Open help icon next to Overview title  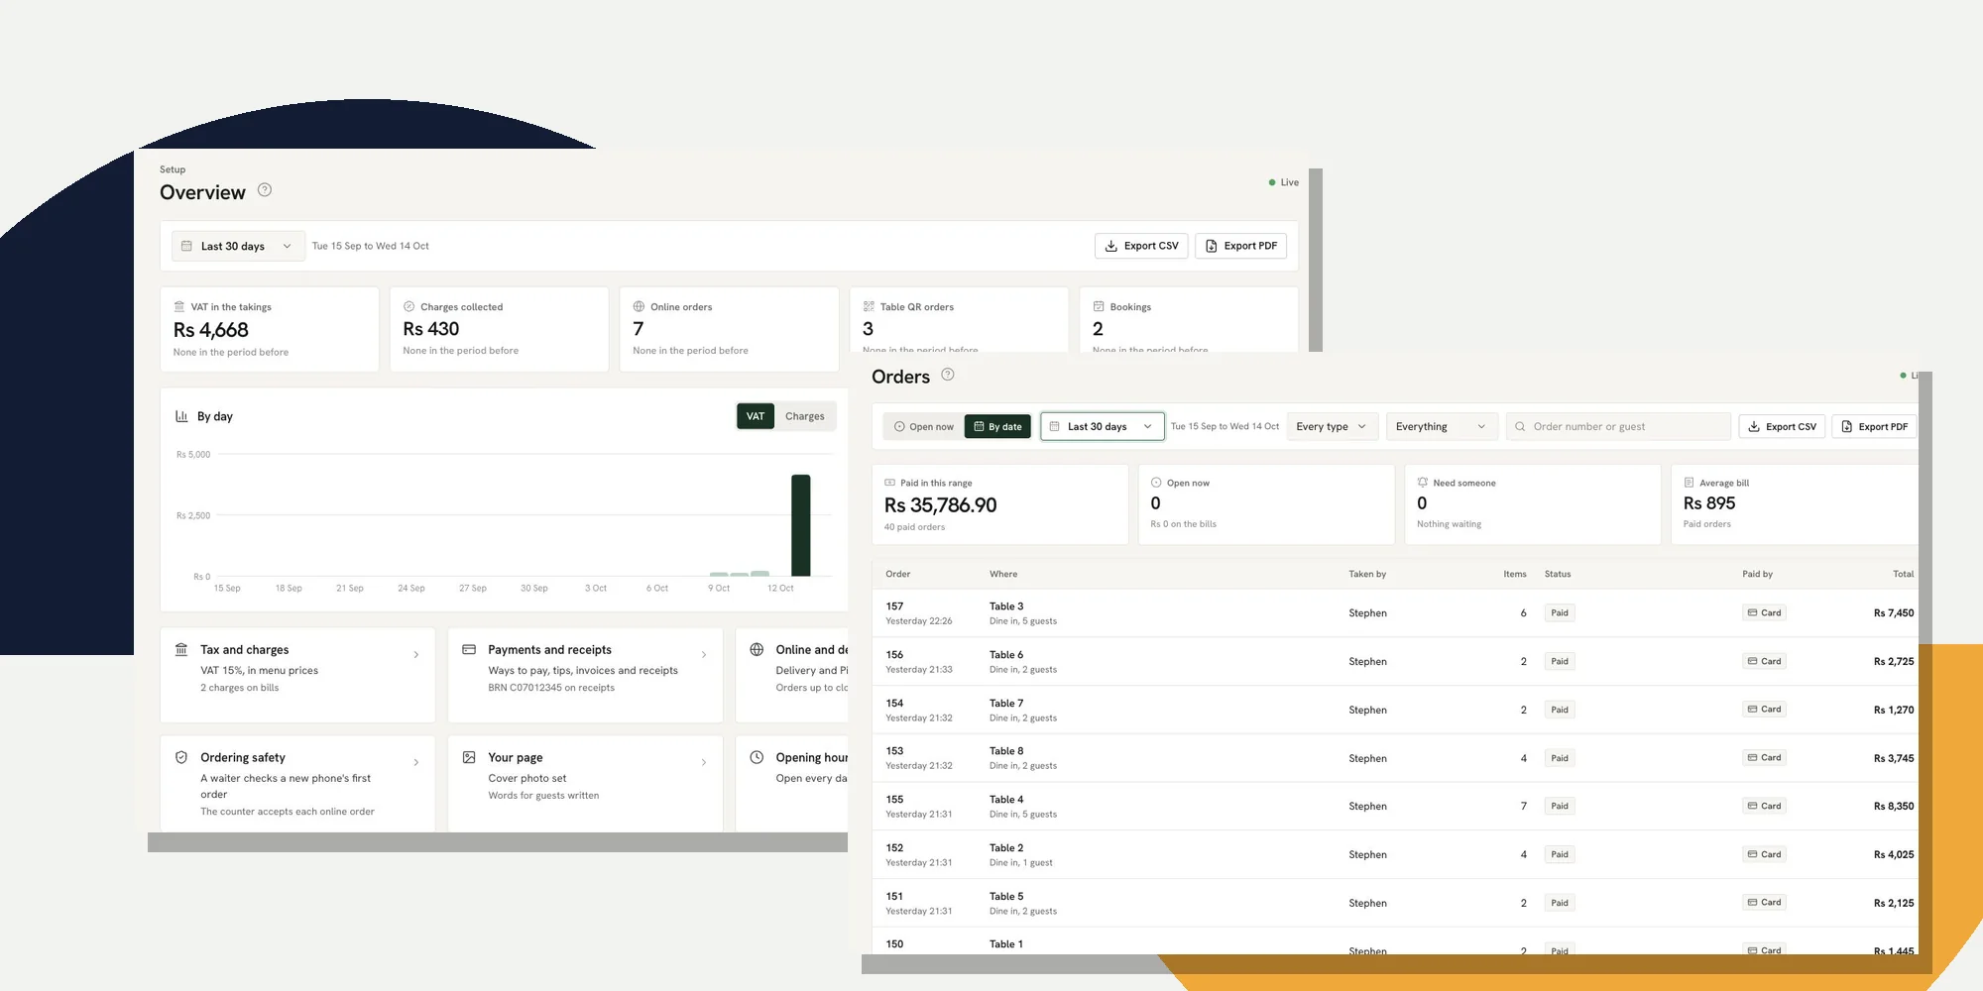click(265, 190)
